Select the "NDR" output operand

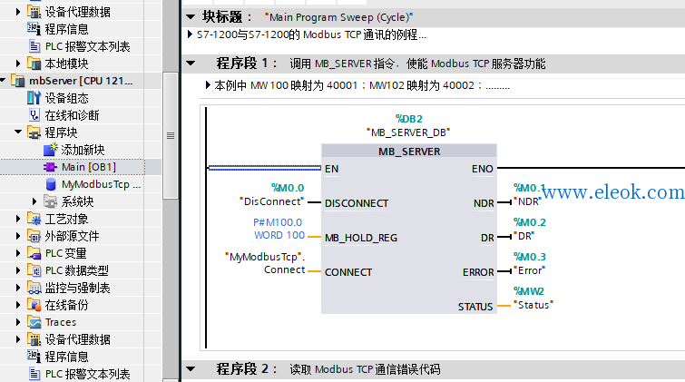(528, 201)
